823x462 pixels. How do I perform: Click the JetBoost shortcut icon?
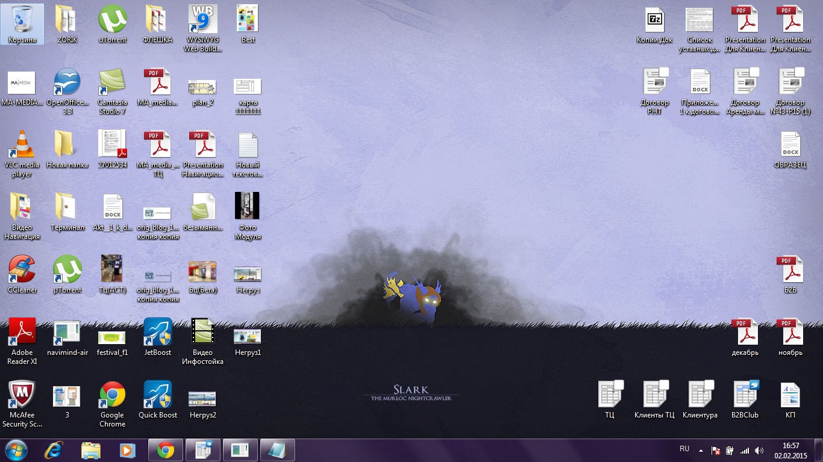coord(158,337)
